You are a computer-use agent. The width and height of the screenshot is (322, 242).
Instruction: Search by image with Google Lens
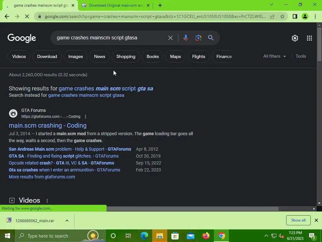tap(198, 38)
